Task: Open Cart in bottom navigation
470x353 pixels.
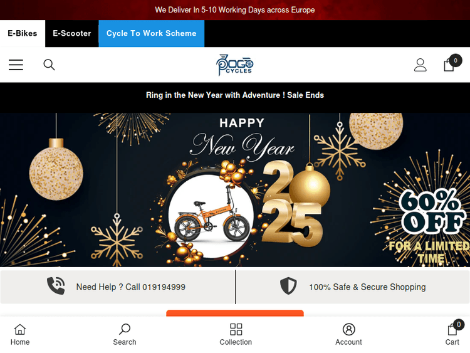Action: 452,335
